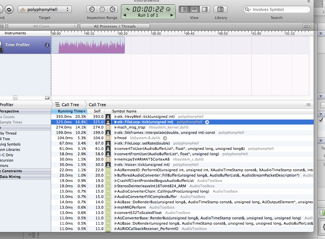Image resolution: width=325 pixels, height=239 pixels.
Task: Open the All Cores dropdown
Action: [42, 26]
